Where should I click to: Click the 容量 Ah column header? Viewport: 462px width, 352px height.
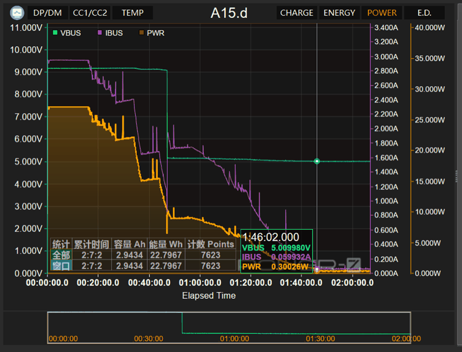[x=130, y=244]
